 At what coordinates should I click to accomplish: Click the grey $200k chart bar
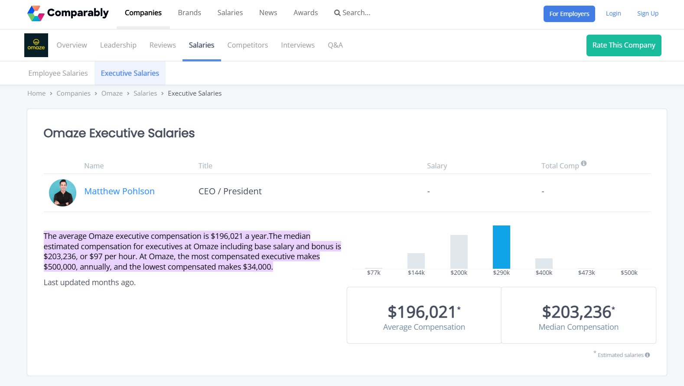click(459, 252)
